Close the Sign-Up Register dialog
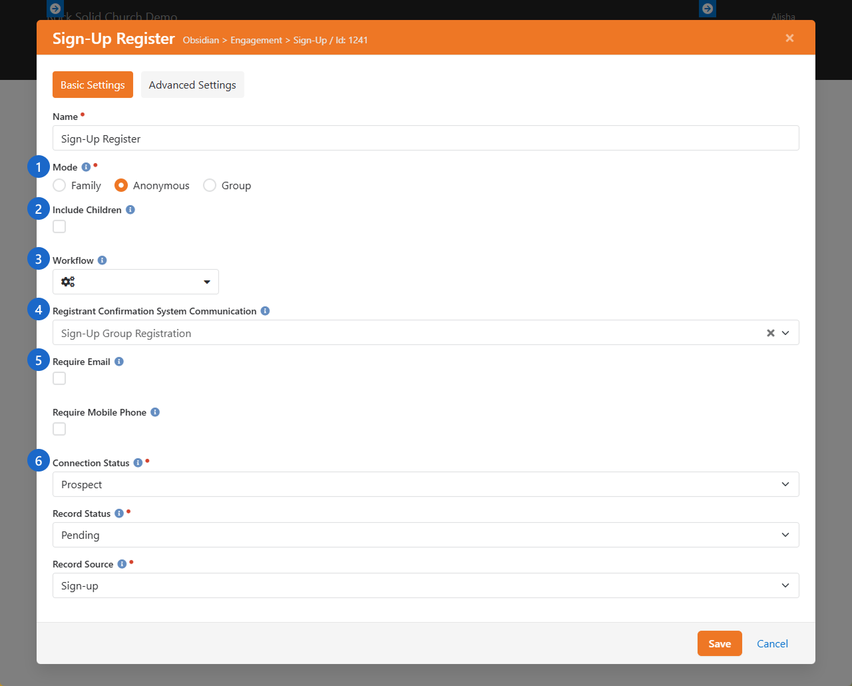The height and width of the screenshot is (686, 852). [789, 38]
